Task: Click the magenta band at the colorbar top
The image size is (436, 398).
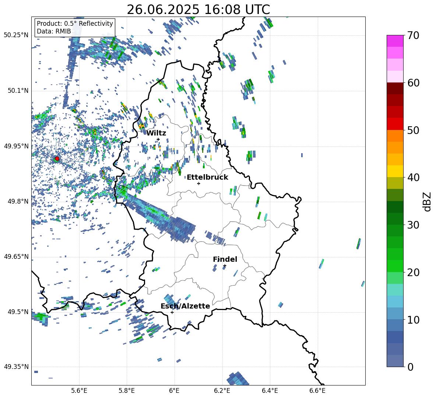Action: click(395, 41)
